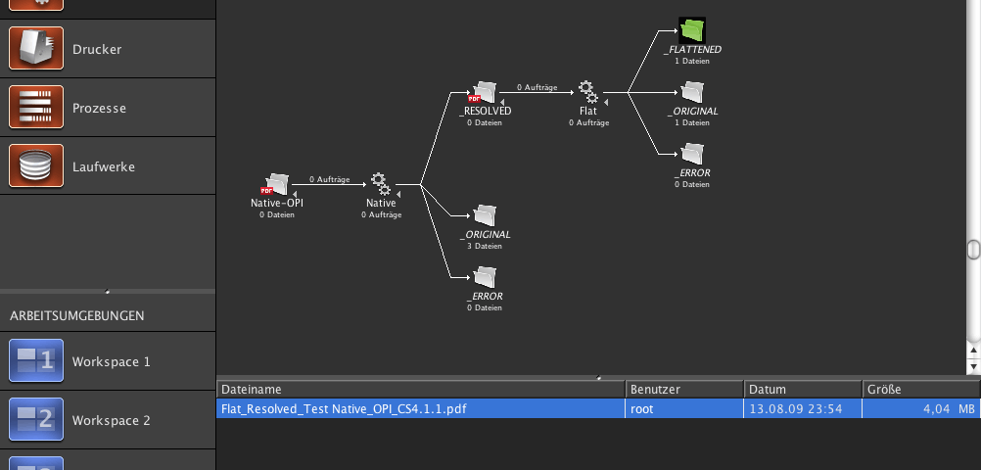
Task: Click the _ERROR folder below Native process
Action: click(x=485, y=277)
